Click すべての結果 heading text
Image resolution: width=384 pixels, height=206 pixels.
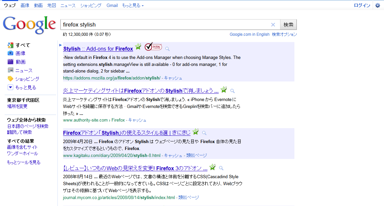pos(21,141)
